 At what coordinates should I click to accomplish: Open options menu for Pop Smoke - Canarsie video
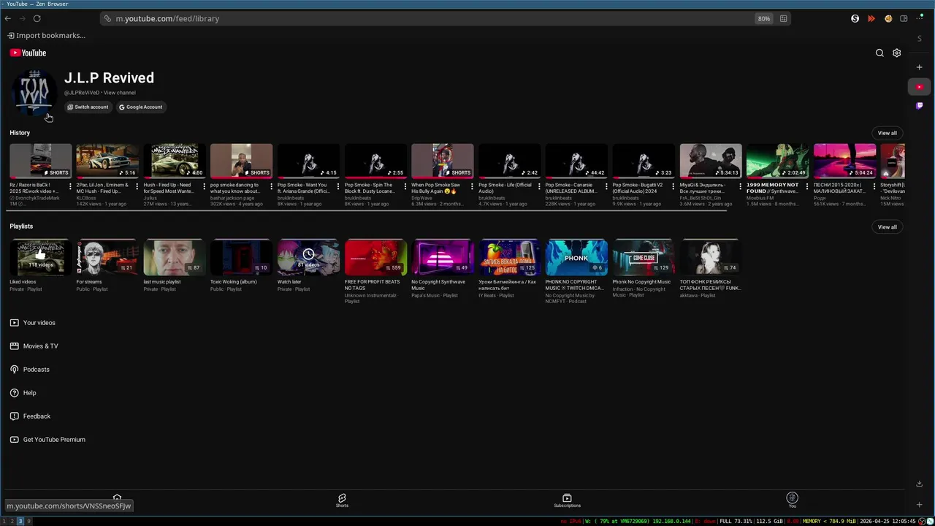606,186
